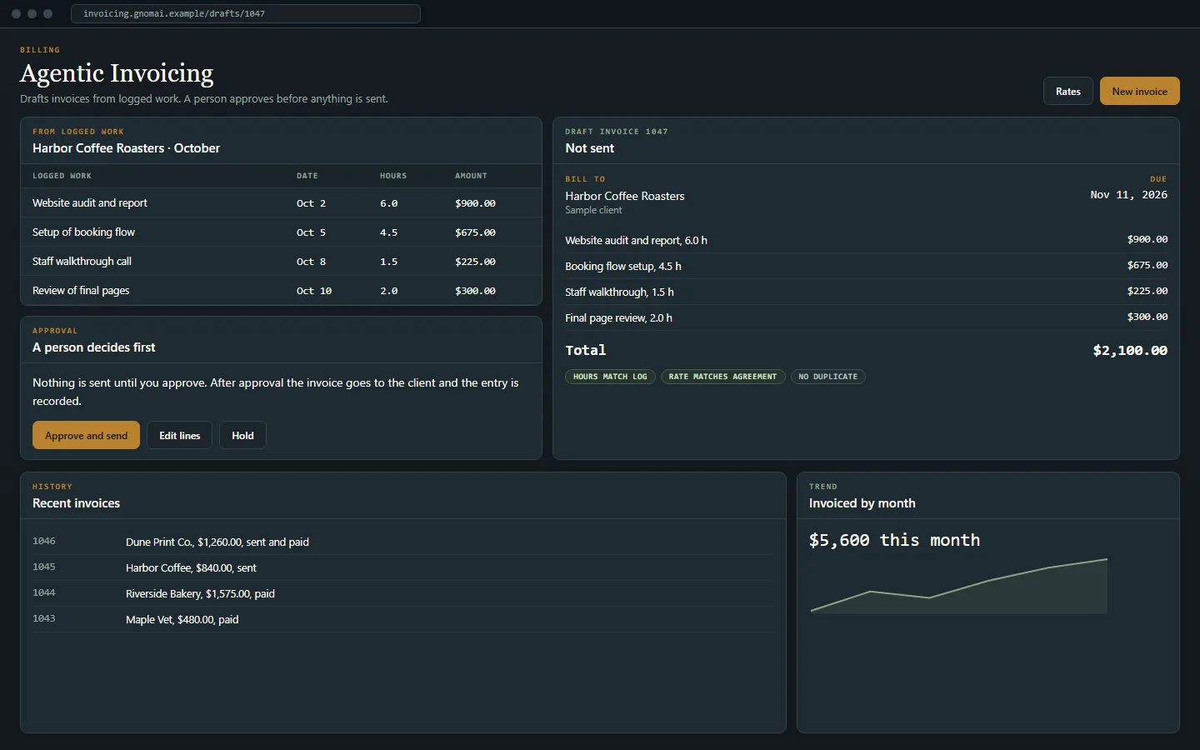Viewport: 1200px width, 750px height.
Task: Select the Website audit and report log row
Action: (281, 202)
